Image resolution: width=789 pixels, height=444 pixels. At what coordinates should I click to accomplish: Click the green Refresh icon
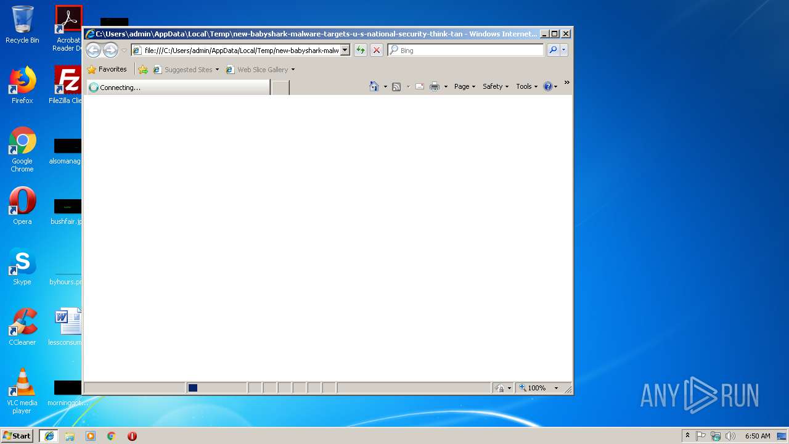tap(361, 51)
